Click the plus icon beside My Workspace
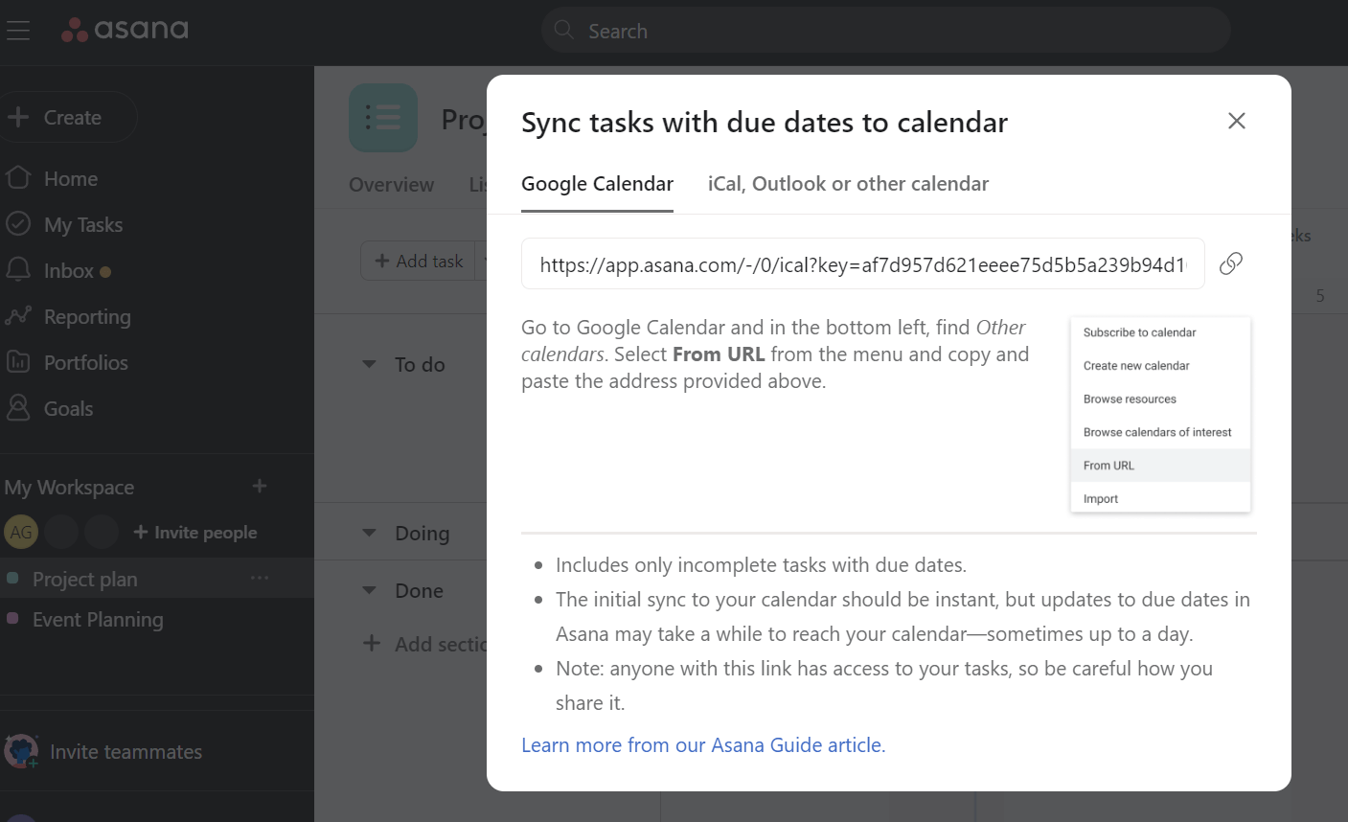The height and width of the screenshot is (822, 1348). pyautogui.click(x=260, y=487)
